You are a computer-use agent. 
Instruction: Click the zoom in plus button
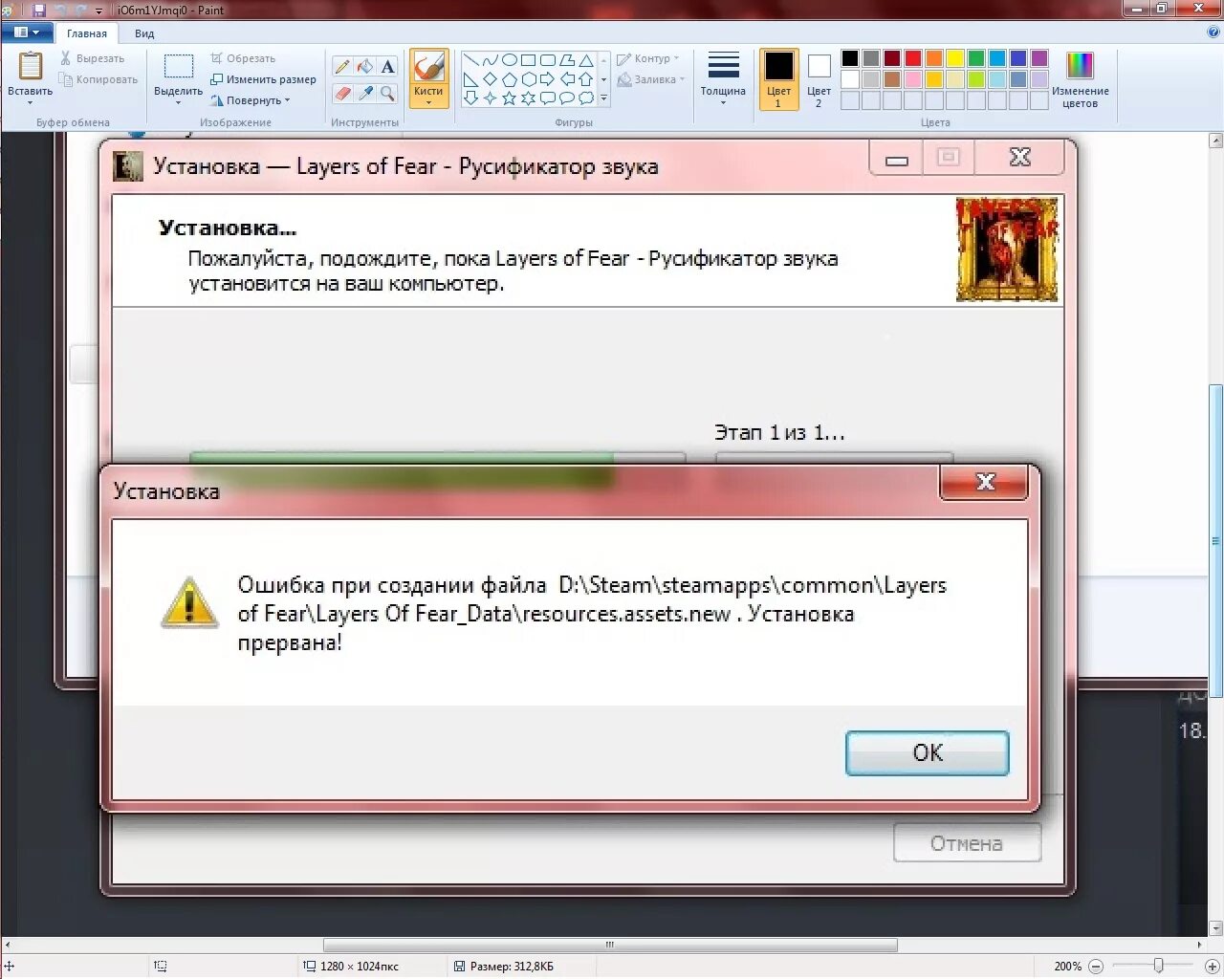tap(1213, 966)
